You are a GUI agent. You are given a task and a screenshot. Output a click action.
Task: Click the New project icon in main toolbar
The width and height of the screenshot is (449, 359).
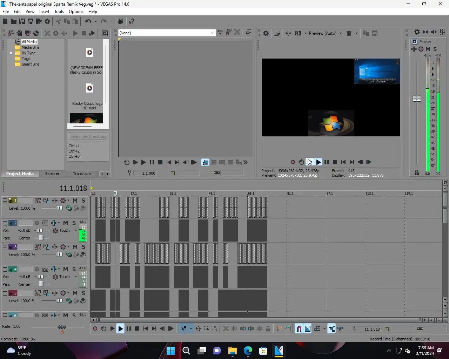point(5,21)
